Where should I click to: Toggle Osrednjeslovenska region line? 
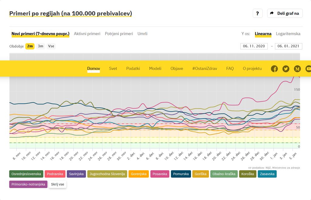(x=26, y=174)
